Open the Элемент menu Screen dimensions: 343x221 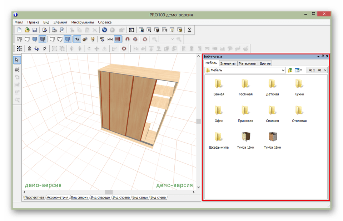(60, 22)
